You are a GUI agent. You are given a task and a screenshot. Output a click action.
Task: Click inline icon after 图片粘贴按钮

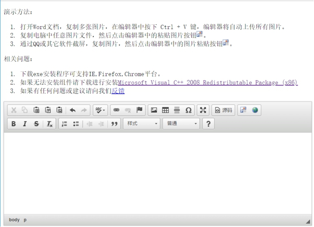226,42
